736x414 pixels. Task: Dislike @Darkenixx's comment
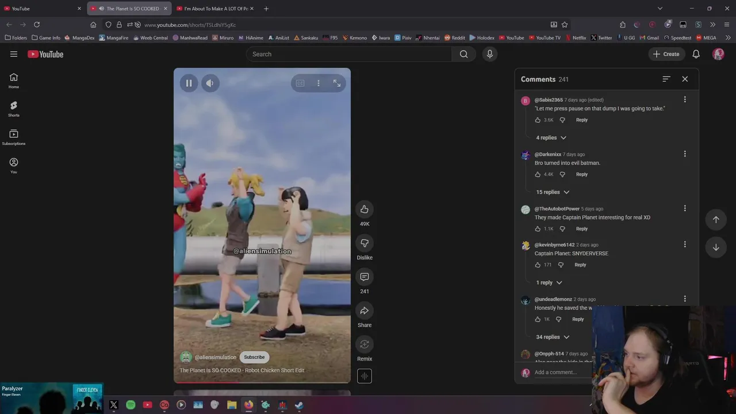tap(562, 174)
